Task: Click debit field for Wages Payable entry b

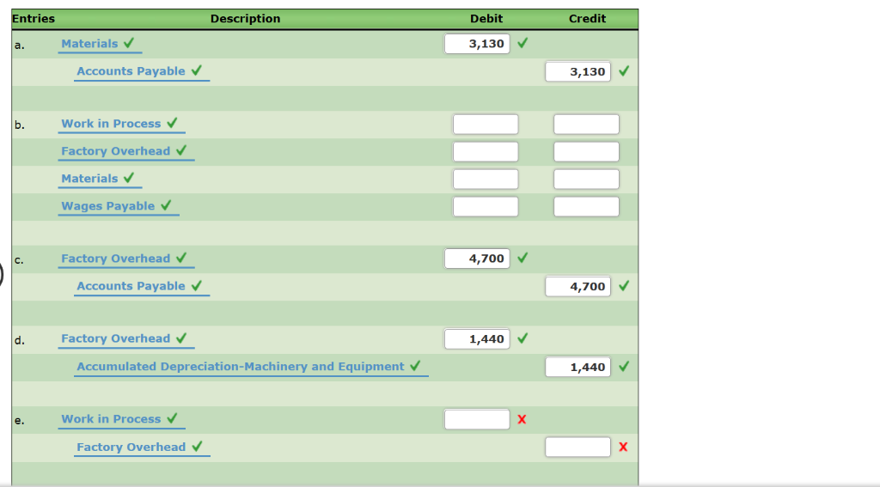Action: [x=486, y=206]
